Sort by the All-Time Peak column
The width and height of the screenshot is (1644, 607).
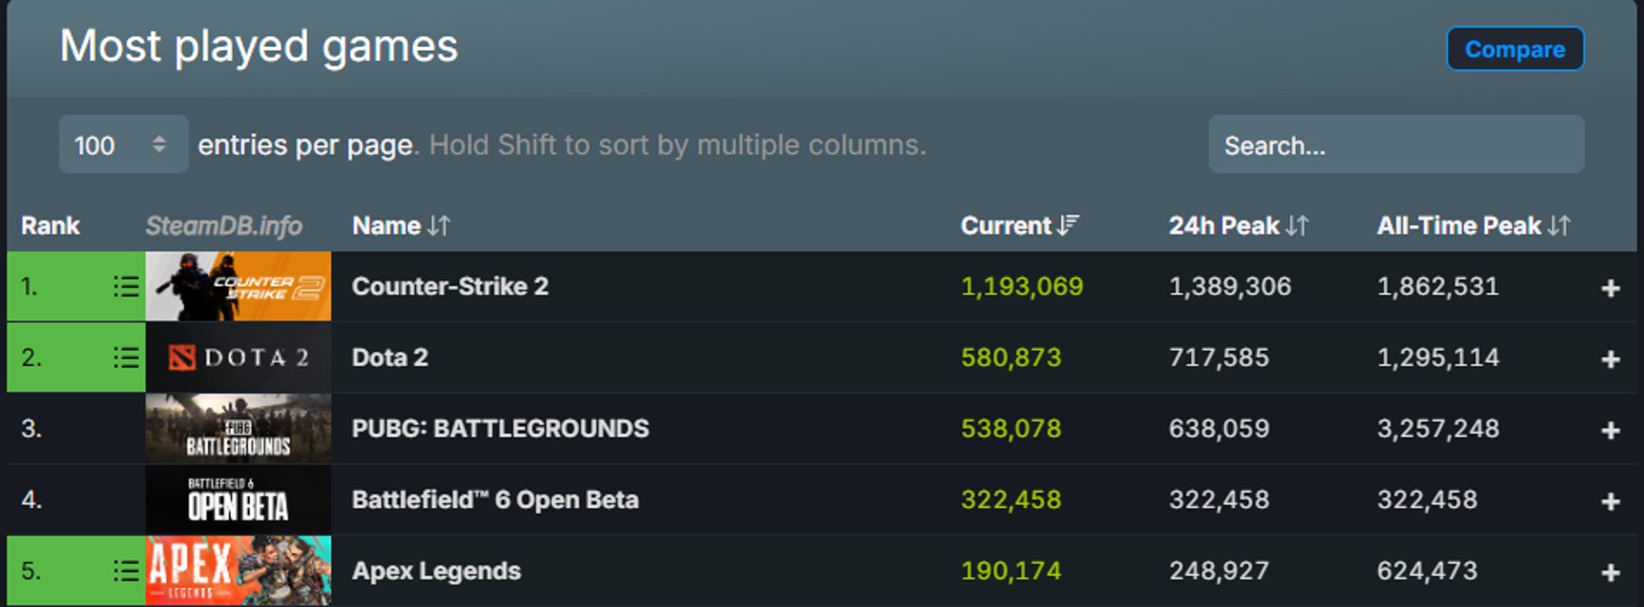(x=1473, y=225)
